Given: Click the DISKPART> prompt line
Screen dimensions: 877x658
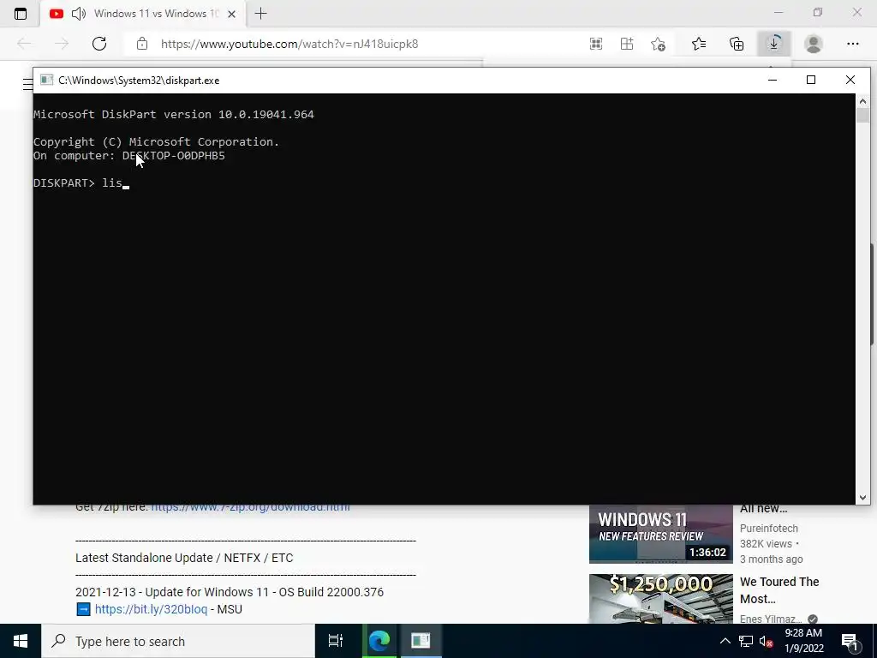Looking at the screenshot, I should (81, 183).
